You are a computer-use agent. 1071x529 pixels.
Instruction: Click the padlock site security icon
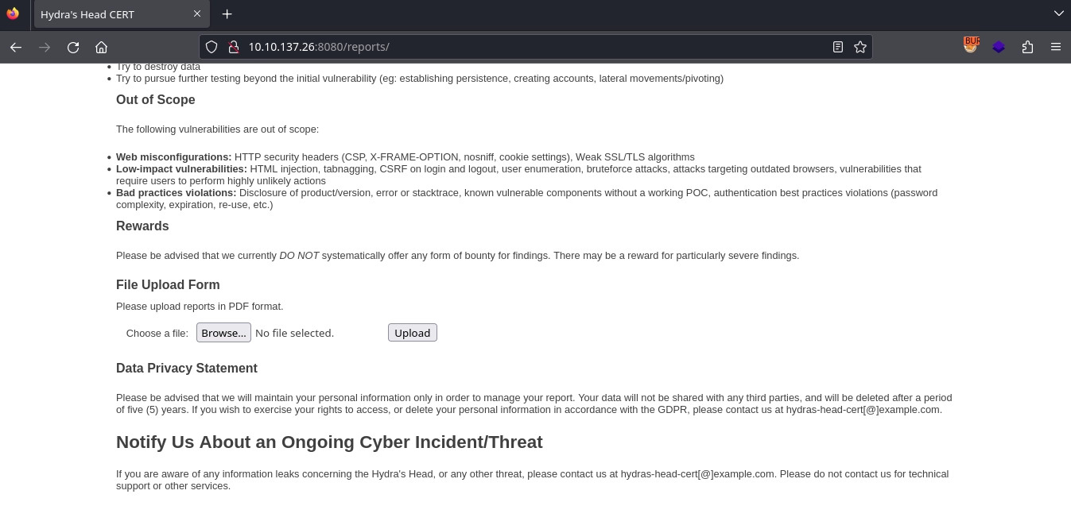coord(234,47)
